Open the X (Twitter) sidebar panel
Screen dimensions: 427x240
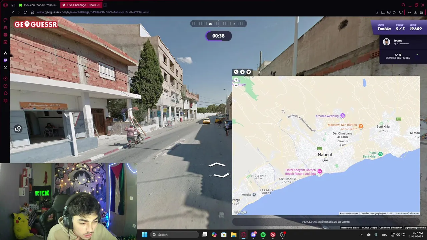pyautogui.click(x=5, y=68)
